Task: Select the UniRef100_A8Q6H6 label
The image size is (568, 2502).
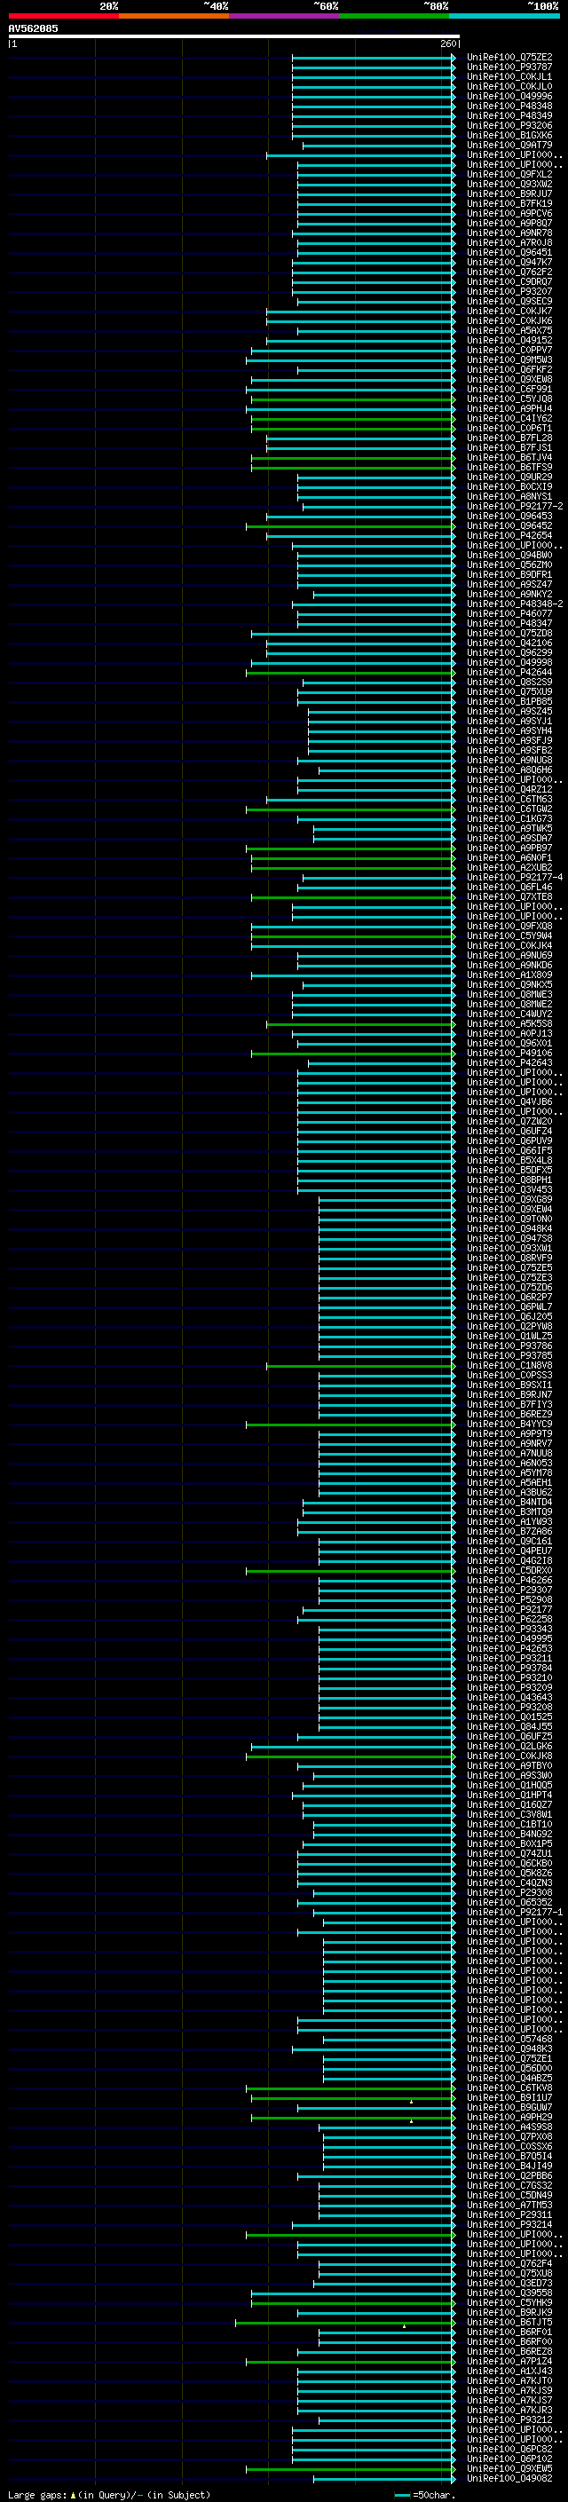Action: (x=509, y=770)
